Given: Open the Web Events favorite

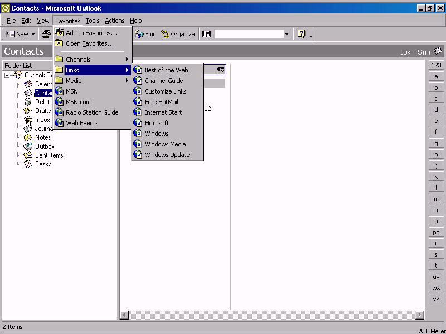Looking at the screenshot, I should (93, 123).
